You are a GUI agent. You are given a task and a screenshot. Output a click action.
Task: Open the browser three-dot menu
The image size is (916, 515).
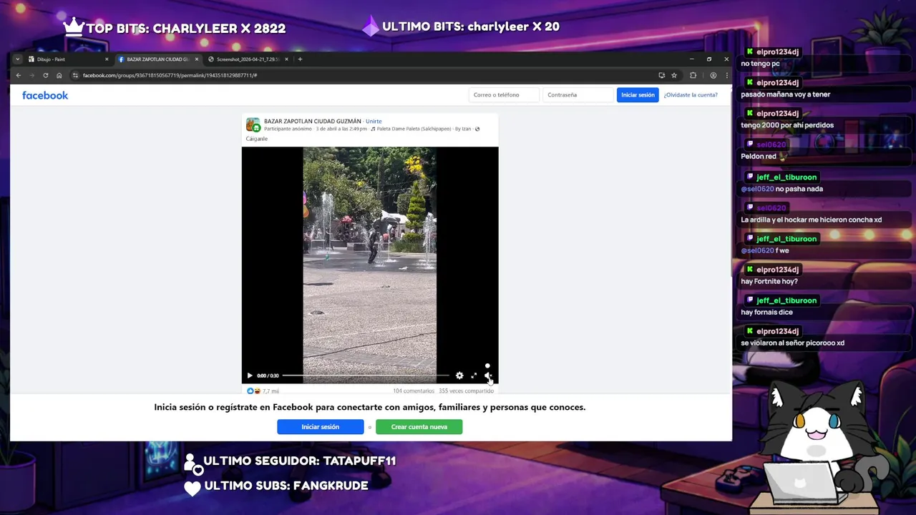click(x=726, y=75)
